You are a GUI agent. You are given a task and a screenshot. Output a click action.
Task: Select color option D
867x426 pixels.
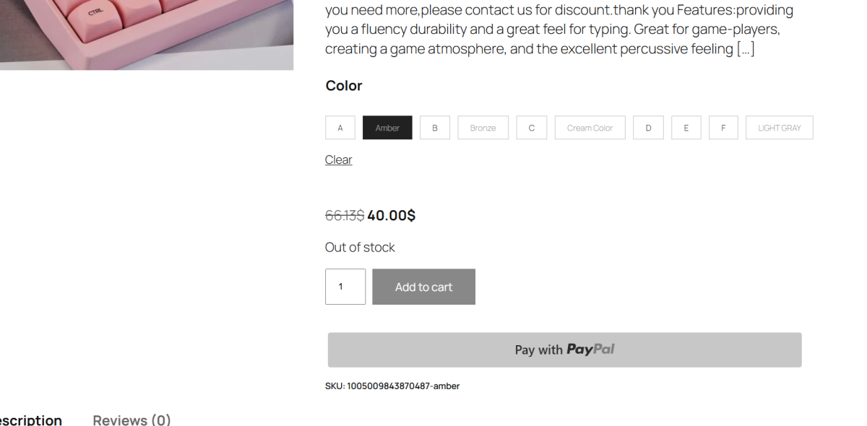(648, 128)
